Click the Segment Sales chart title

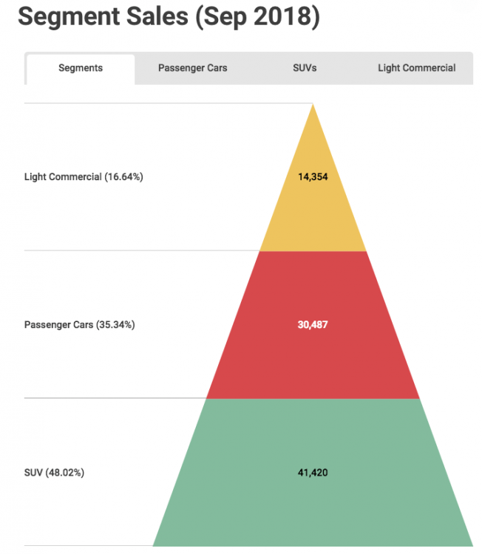tap(169, 18)
